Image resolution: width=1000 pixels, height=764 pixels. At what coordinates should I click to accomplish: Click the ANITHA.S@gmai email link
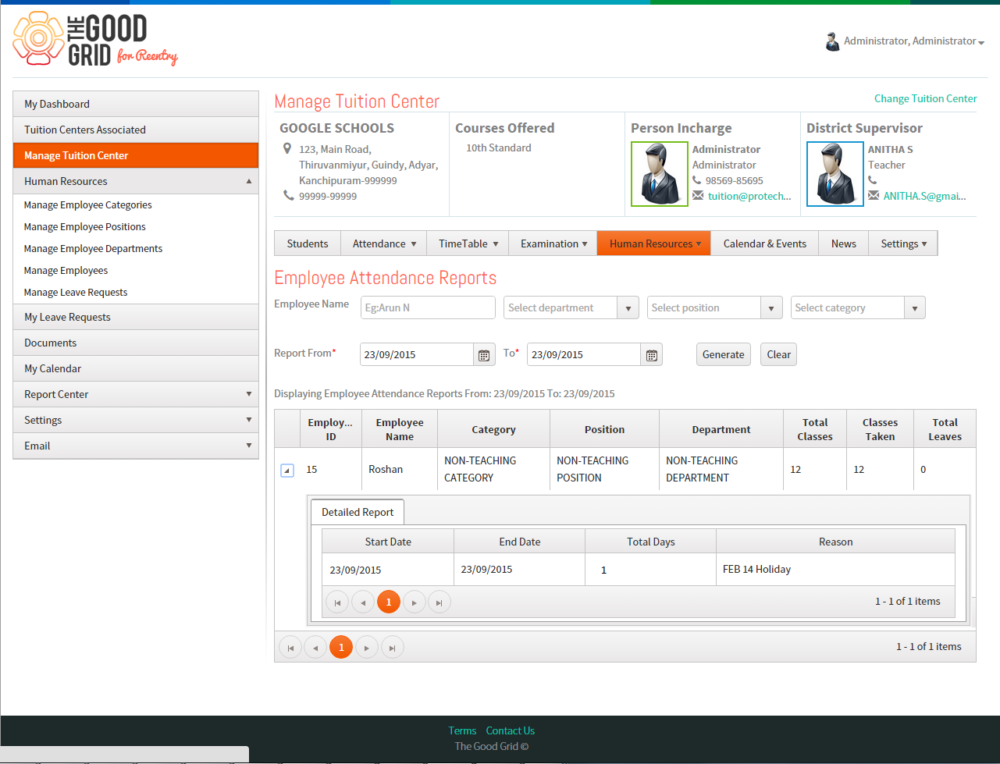click(925, 196)
